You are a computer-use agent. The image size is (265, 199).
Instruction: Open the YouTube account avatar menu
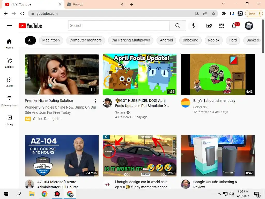click(x=249, y=26)
